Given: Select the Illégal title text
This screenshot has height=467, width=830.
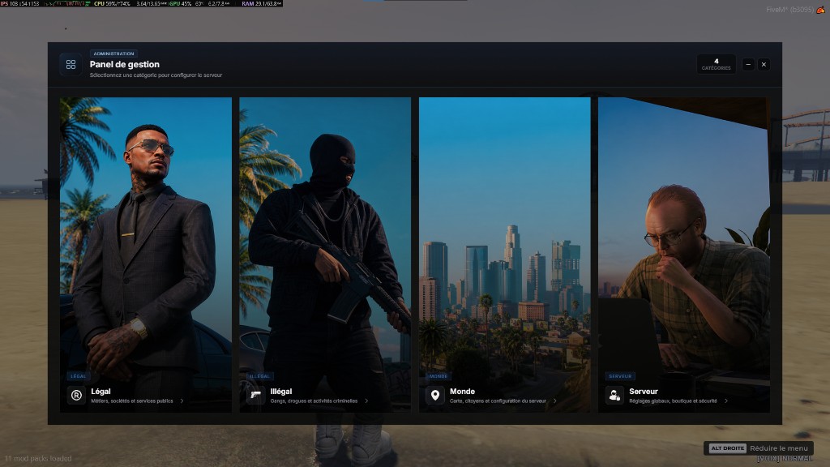Looking at the screenshot, I should click(281, 392).
